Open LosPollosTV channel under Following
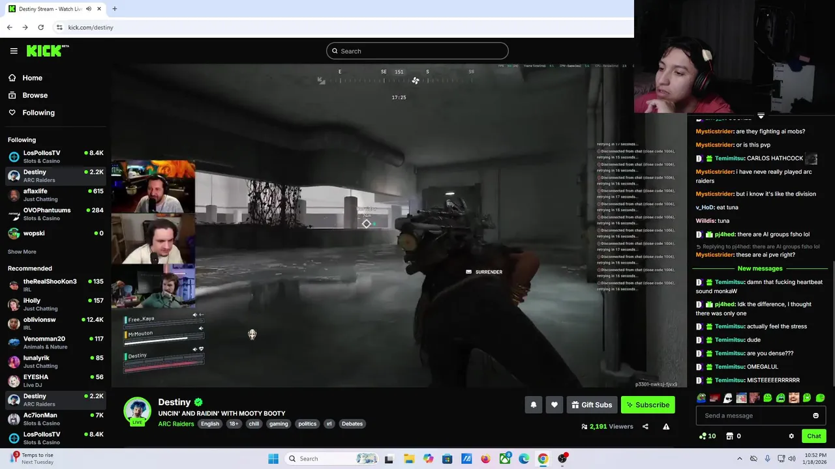Screen dimensions: 835x469 pyautogui.click(x=55, y=156)
